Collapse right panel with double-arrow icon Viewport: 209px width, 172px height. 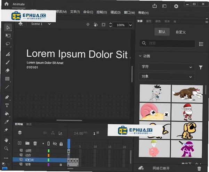coord(207,19)
